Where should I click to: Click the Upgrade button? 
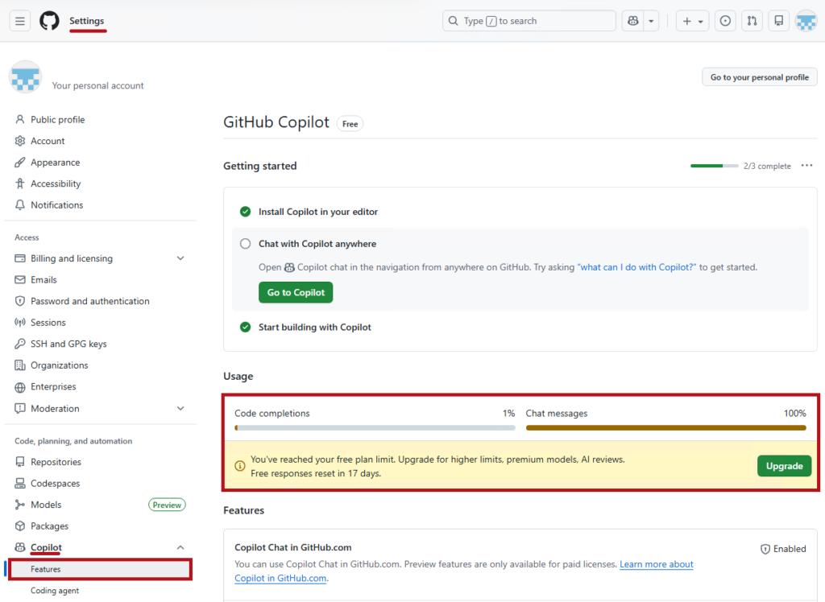[784, 465]
